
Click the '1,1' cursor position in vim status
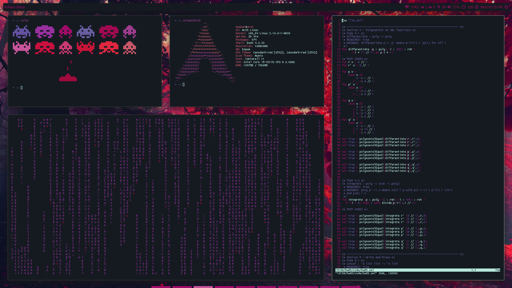tap(473, 270)
